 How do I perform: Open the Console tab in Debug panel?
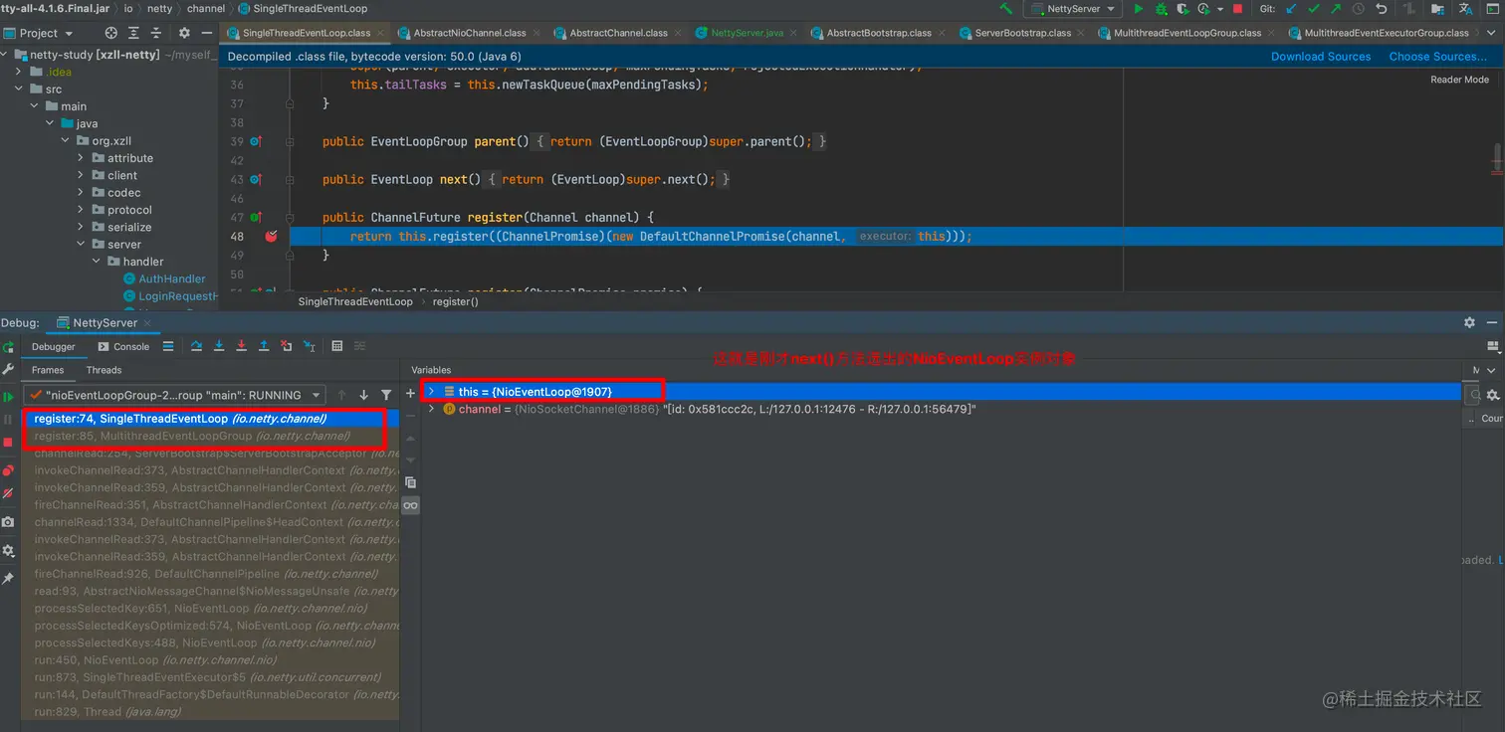click(x=124, y=346)
